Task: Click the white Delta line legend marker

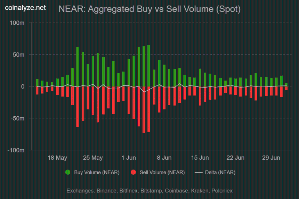Action: [199, 173]
